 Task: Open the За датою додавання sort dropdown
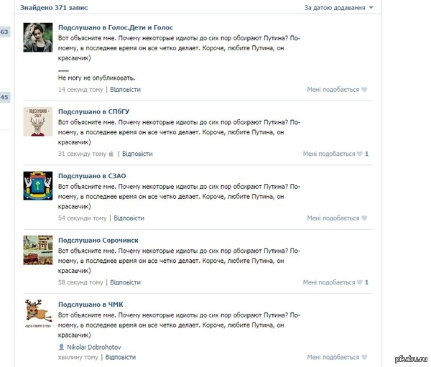pyautogui.click(x=338, y=8)
